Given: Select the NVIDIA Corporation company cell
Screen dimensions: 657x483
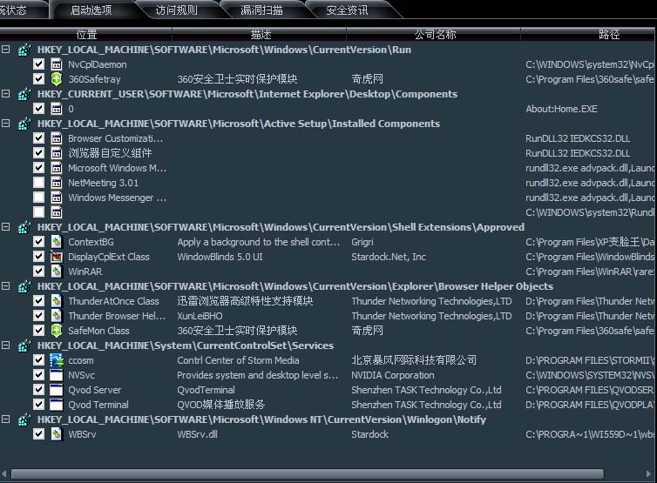Looking at the screenshot, I should point(393,375).
